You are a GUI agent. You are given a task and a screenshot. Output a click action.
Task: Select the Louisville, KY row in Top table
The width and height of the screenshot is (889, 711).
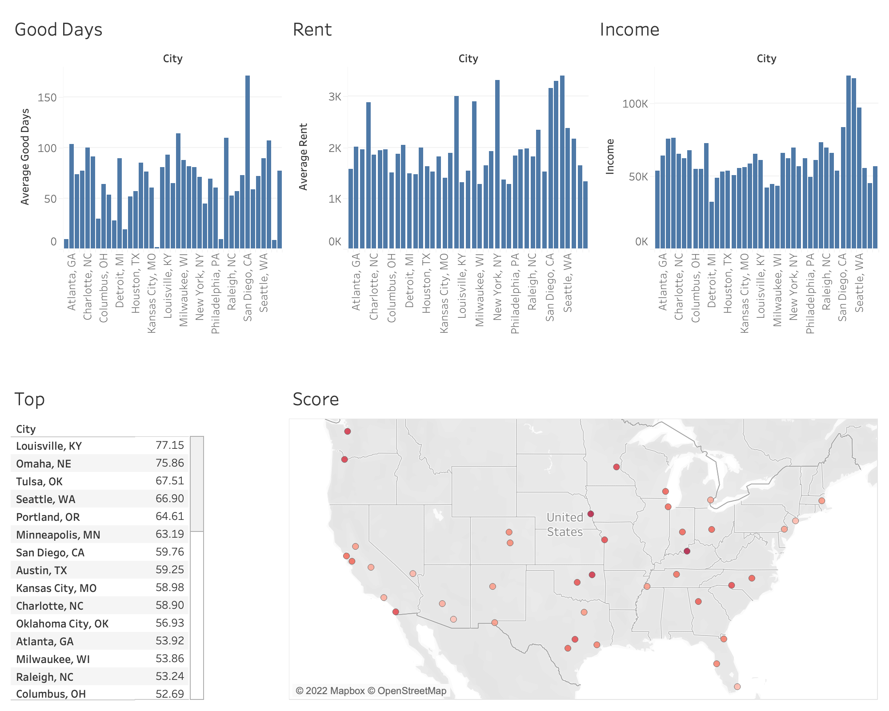pyautogui.click(x=49, y=446)
